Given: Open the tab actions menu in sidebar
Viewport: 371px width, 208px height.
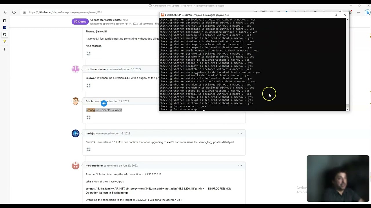Looking at the screenshot, I should (4, 21).
